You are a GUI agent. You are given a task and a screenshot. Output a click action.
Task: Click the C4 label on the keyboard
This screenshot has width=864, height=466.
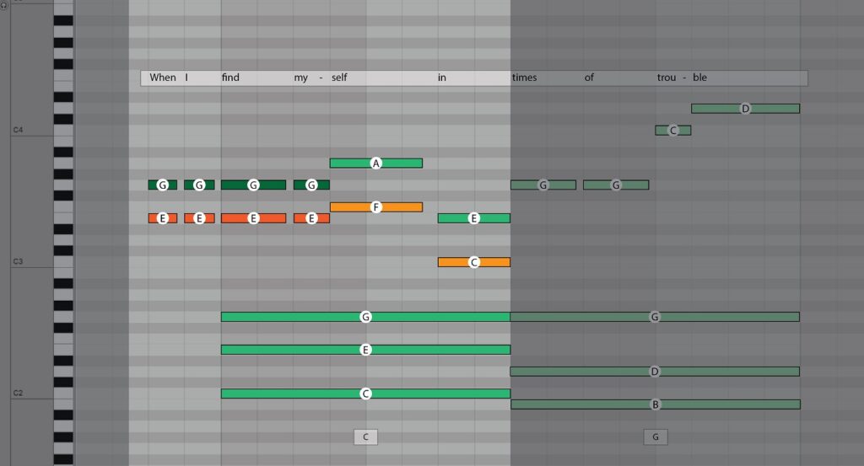point(19,130)
